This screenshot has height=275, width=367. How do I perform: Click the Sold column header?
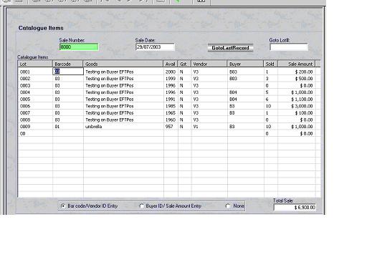pos(271,64)
